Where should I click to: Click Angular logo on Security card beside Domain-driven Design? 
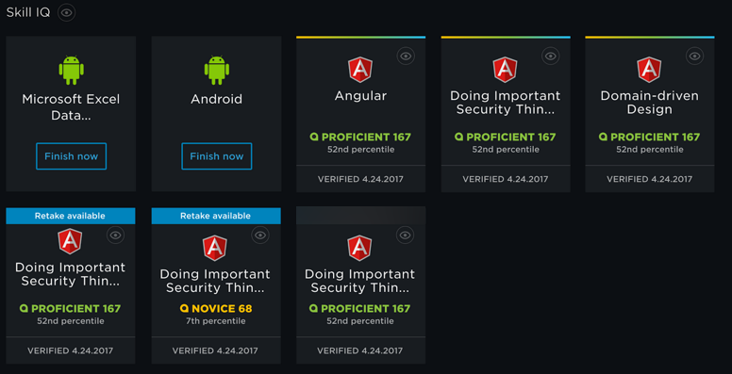[505, 70]
